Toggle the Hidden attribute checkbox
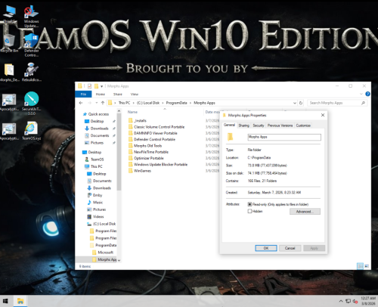The width and height of the screenshot is (378, 307). click(249, 211)
